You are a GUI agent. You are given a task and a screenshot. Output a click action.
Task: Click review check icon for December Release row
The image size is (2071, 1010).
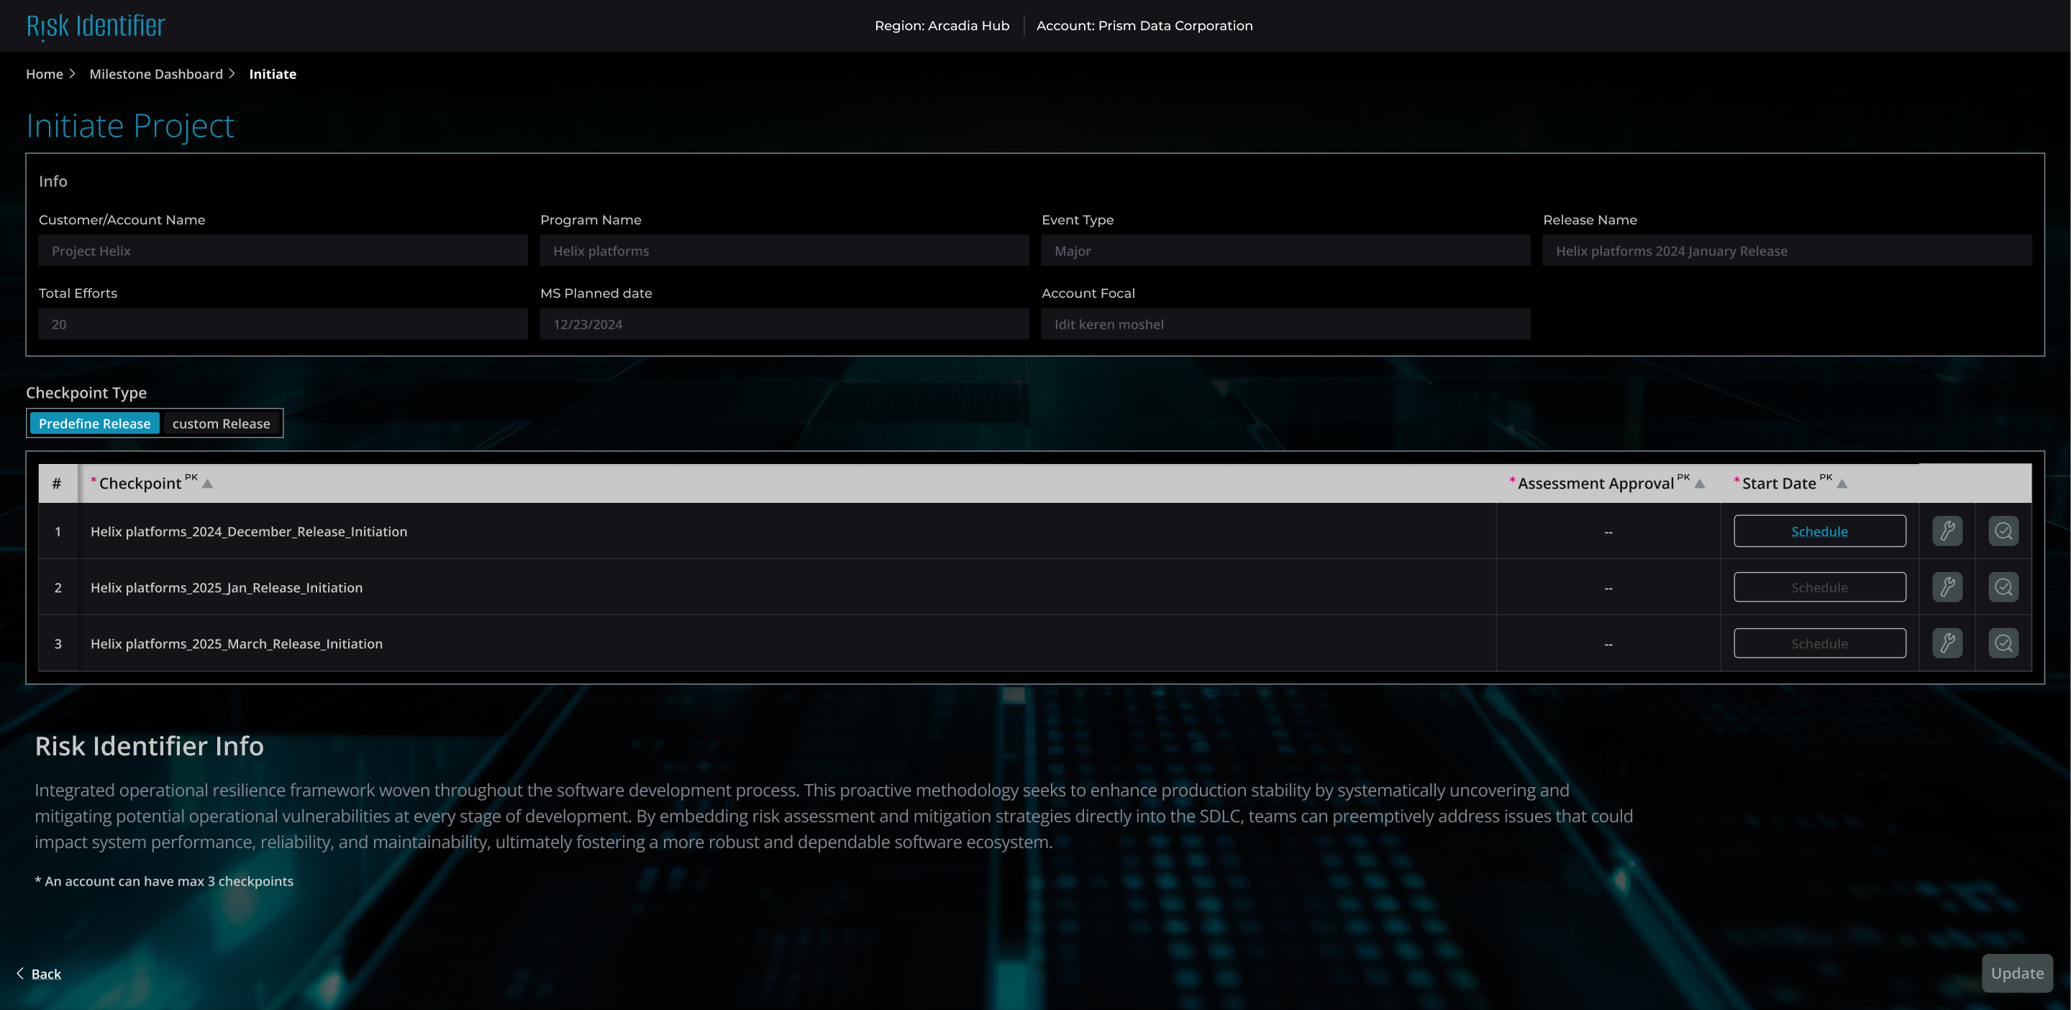(2003, 531)
